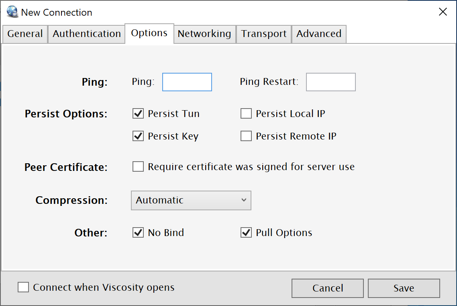Close the New Connection dialog
The image size is (457, 306).
(443, 12)
